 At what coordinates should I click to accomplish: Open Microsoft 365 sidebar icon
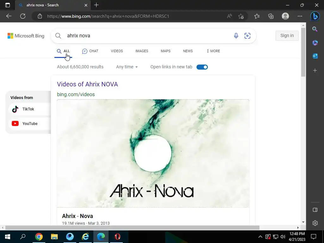click(315, 43)
